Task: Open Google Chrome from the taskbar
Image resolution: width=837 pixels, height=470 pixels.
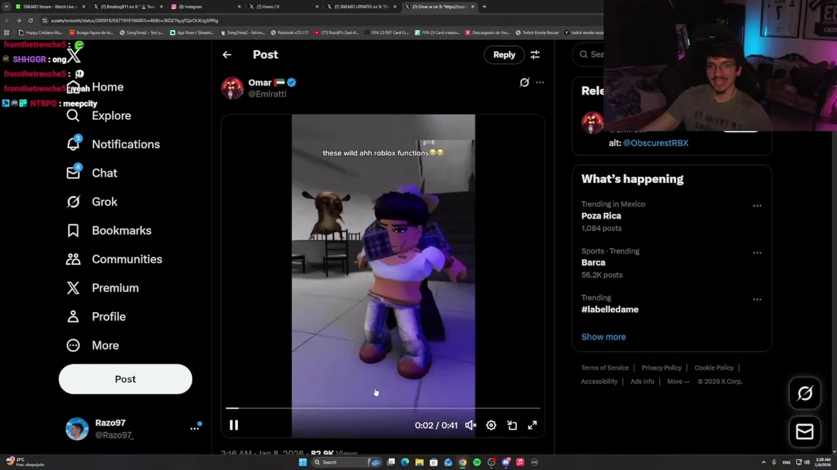Action: 462,462
